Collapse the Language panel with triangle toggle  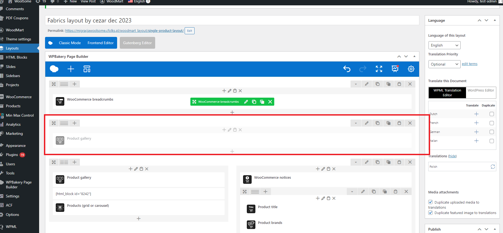pyautogui.click(x=495, y=20)
